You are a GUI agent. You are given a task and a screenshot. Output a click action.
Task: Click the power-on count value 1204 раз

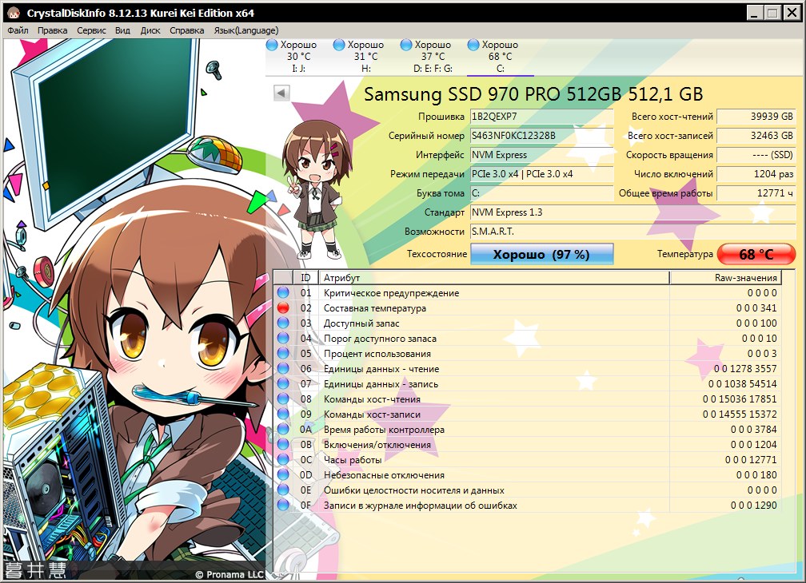pos(756,174)
